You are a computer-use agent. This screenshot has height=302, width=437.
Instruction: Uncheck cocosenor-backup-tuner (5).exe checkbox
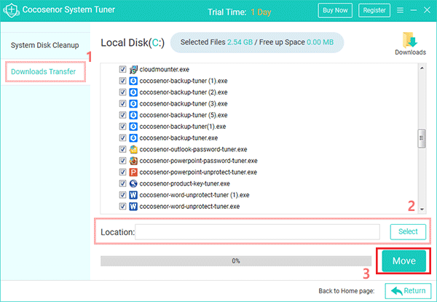(122, 115)
